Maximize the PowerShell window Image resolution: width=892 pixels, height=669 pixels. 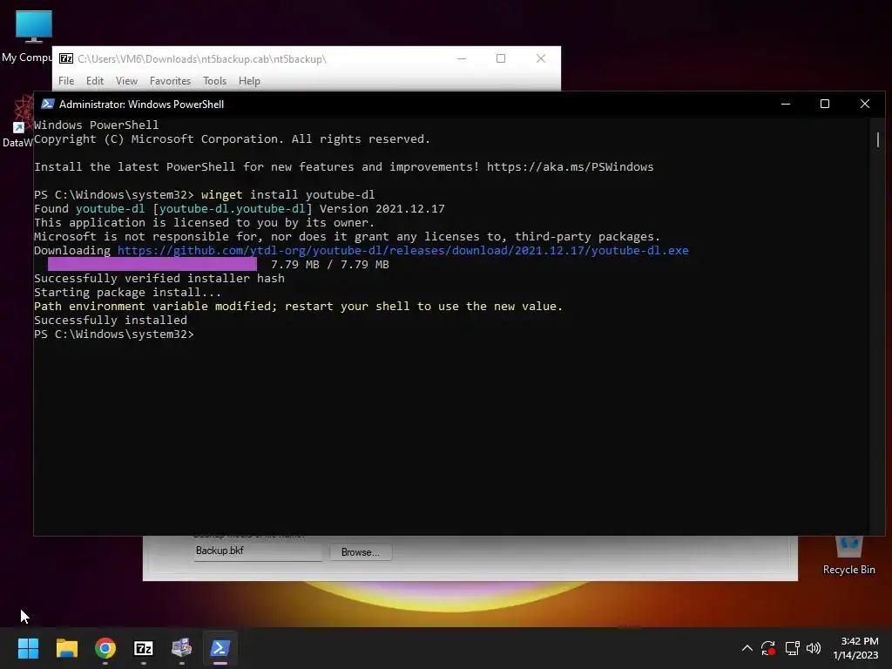(825, 105)
